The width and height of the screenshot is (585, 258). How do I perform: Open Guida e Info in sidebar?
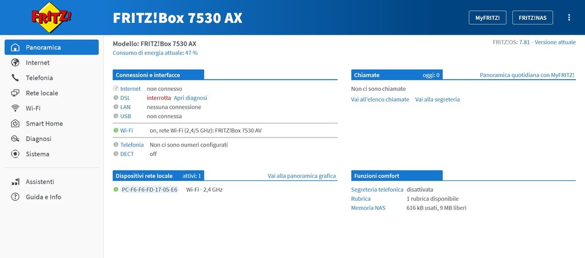(x=51, y=197)
